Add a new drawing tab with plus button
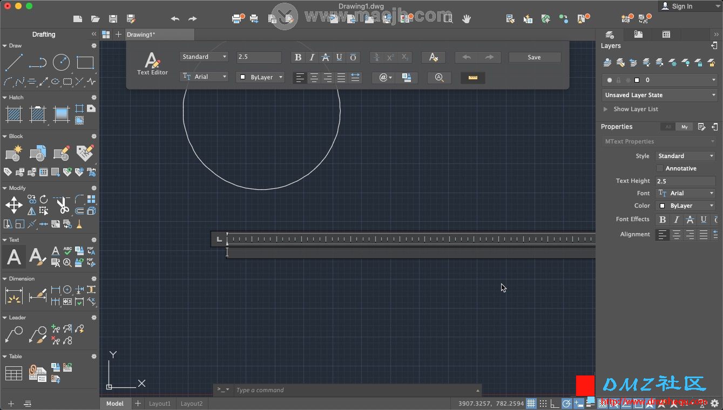This screenshot has width=723, height=410. 118,35
